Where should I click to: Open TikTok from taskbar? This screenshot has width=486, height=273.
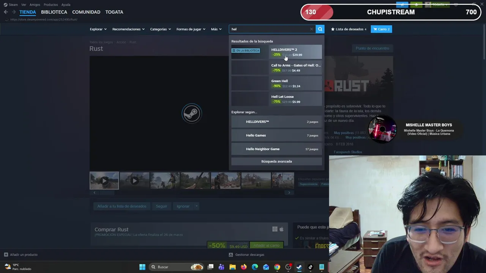coord(310,267)
